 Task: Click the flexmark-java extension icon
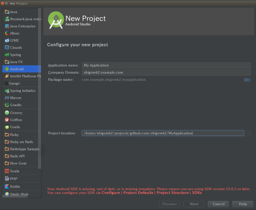pyautogui.click(x=7, y=19)
